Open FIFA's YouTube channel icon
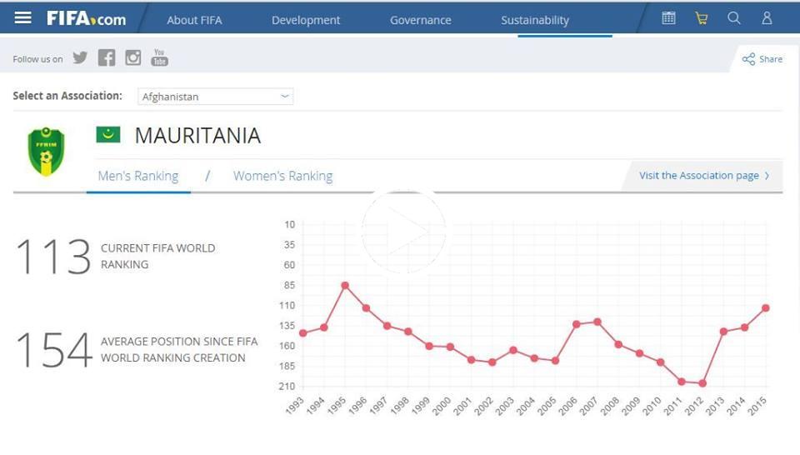The height and width of the screenshot is (455, 800). pos(159,57)
